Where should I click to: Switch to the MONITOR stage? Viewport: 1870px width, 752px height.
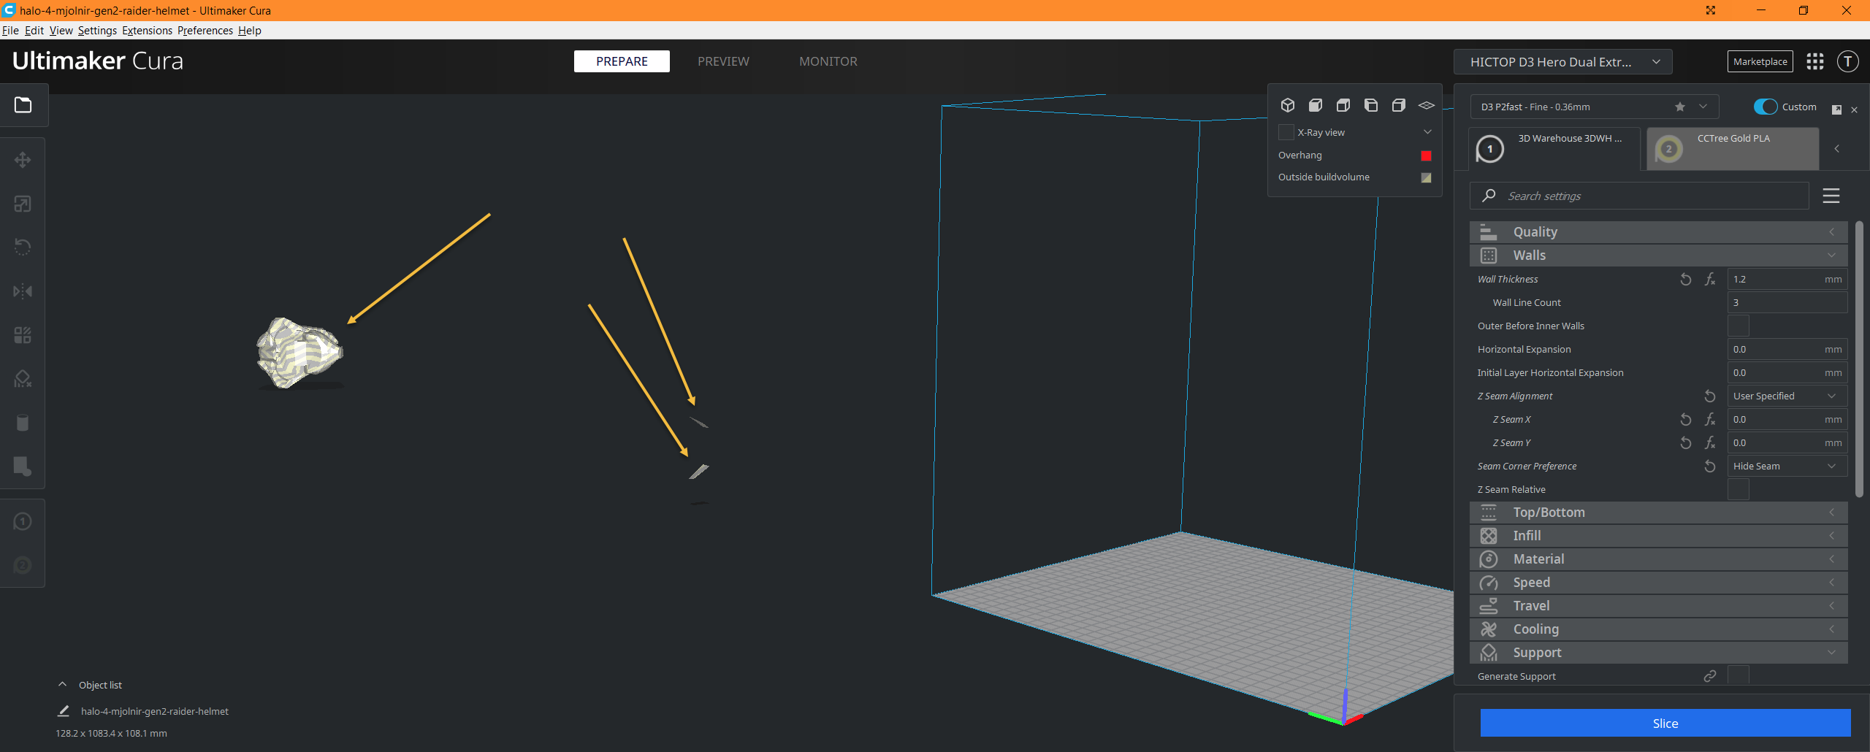828,61
